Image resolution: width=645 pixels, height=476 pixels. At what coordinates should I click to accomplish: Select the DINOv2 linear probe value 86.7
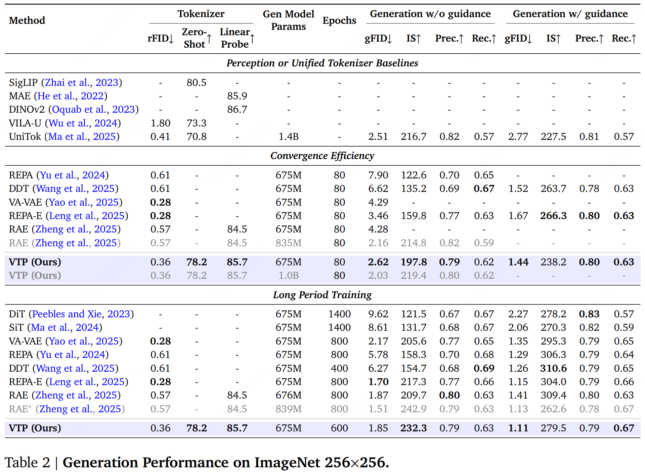click(x=237, y=109)
